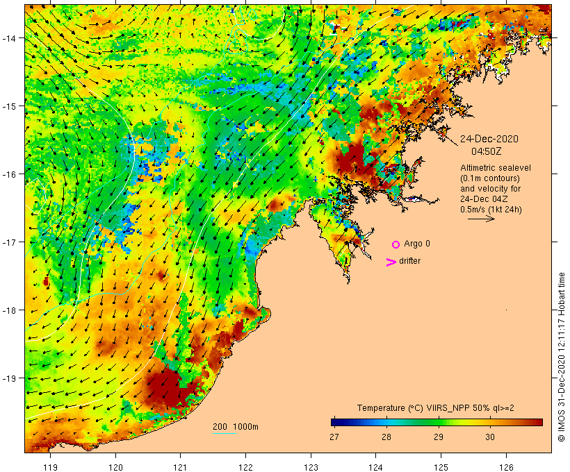Viewport: 570px width, 472px height.
Task: Click the longitude label 119
Action: coord(51,467)
